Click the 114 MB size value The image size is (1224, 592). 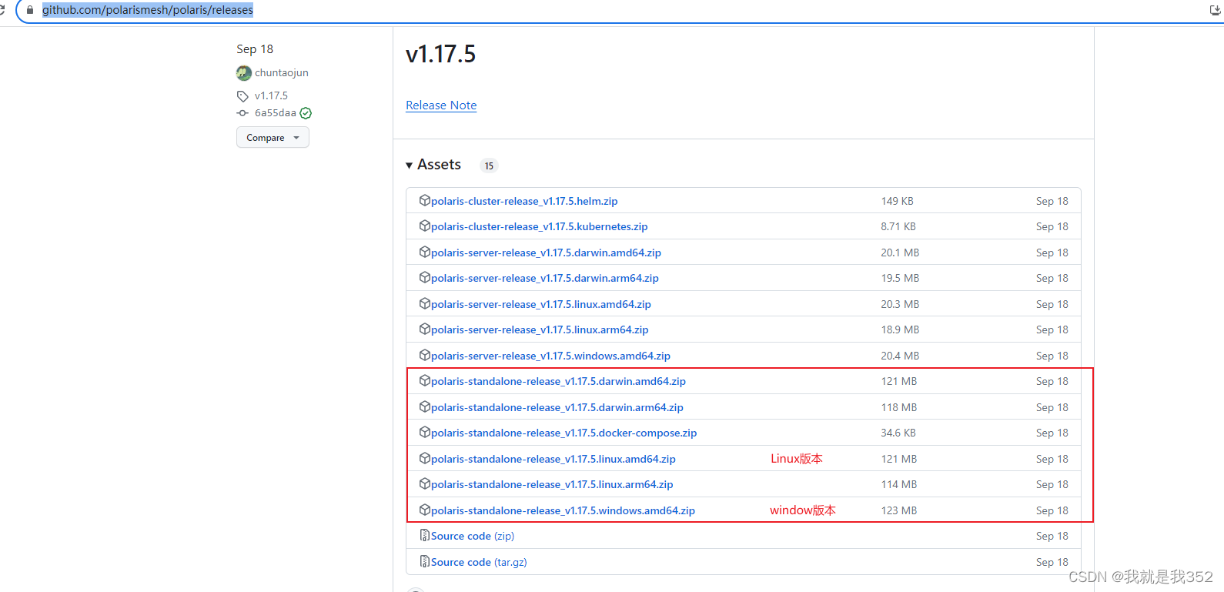click(899, 484)
